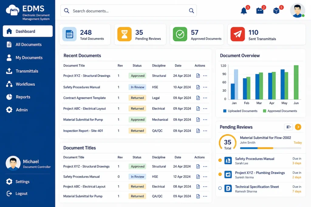Image resolution: width=311 pixels, height=207 pixels.
Task: Click In Review badge in 10 Apr 2024 row
Action: point(137,87)
